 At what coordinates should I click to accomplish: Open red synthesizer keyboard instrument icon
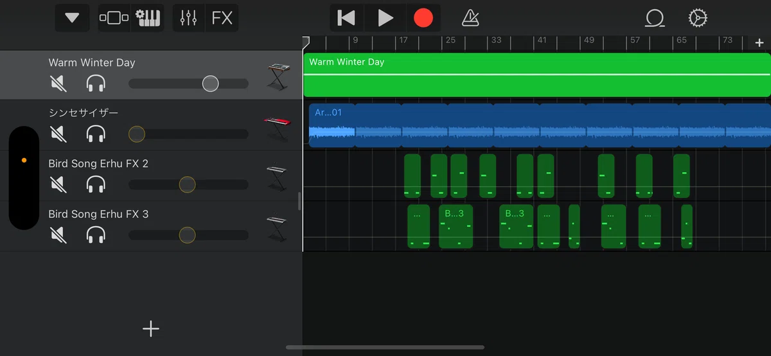click(x=277, y=127)
